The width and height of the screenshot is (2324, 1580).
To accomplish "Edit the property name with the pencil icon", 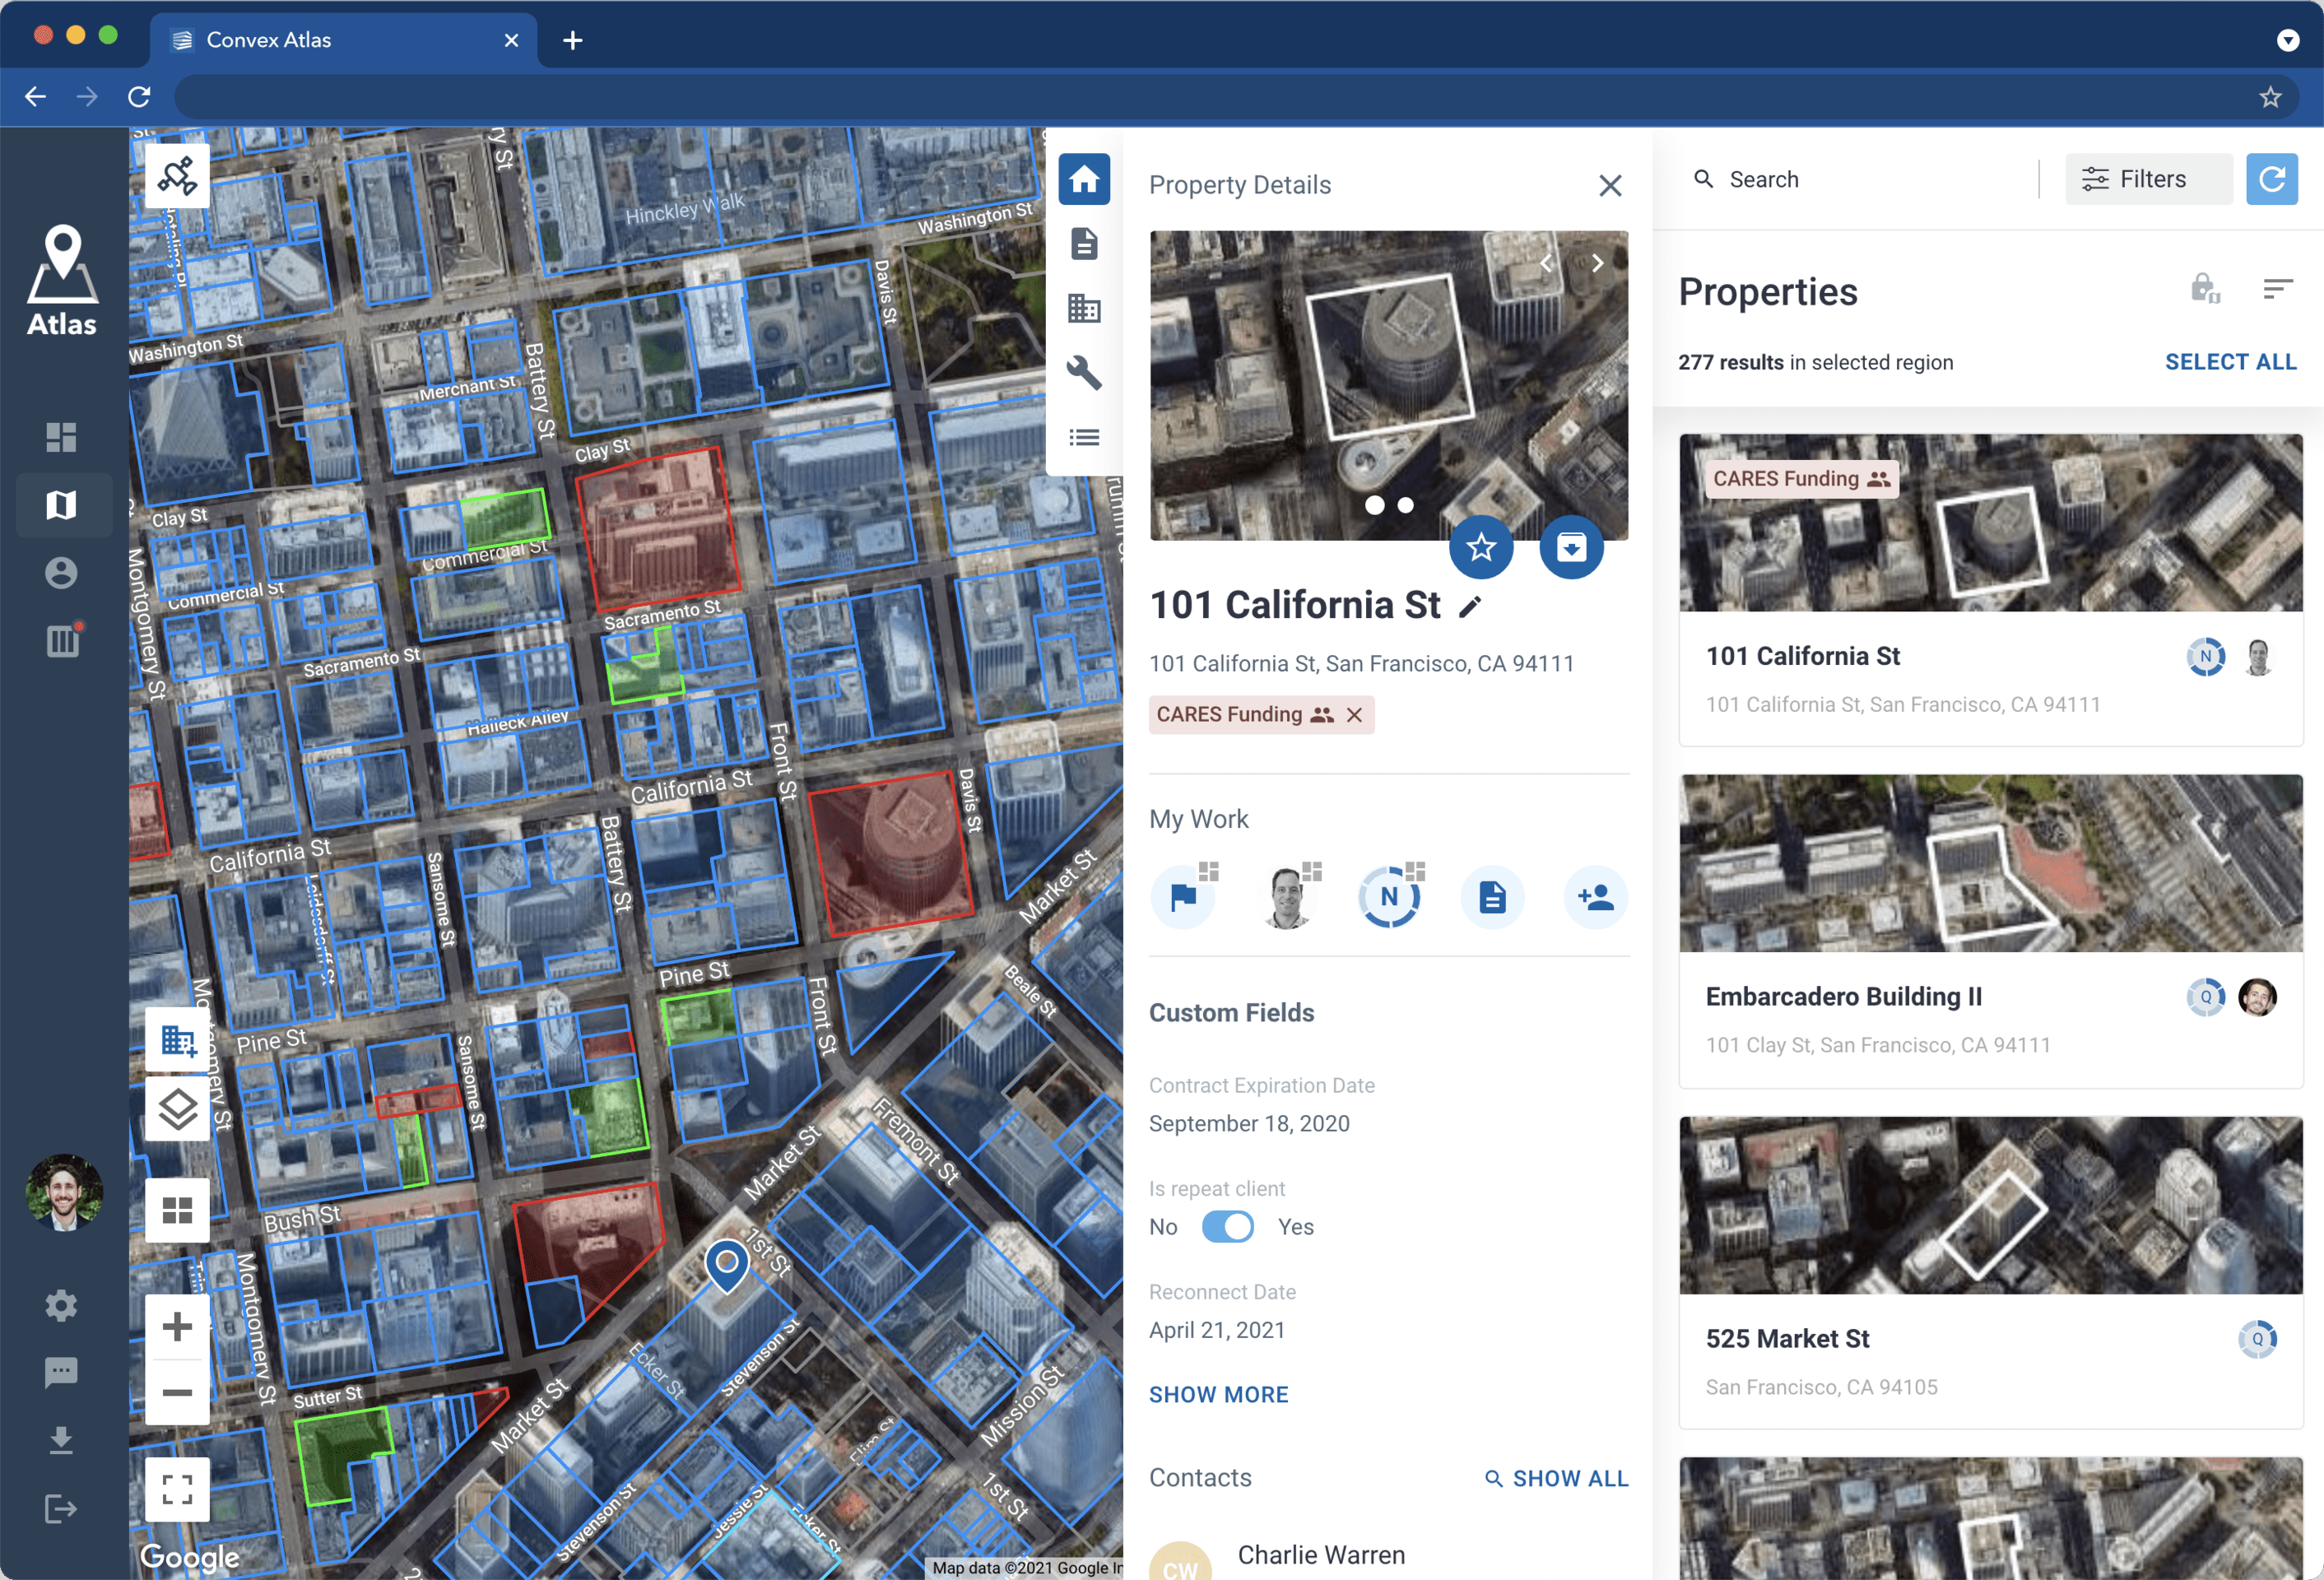I will coord(1469,607).
